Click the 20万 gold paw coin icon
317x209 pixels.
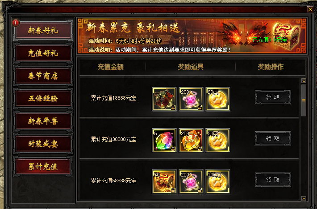(218, 99)
